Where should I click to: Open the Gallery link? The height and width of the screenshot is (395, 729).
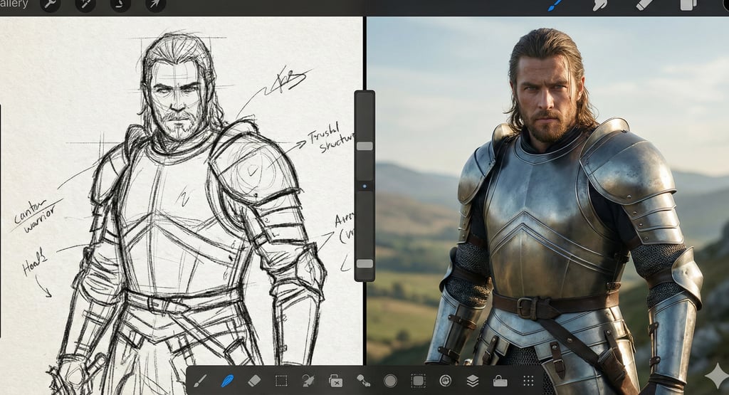(14, 4)
